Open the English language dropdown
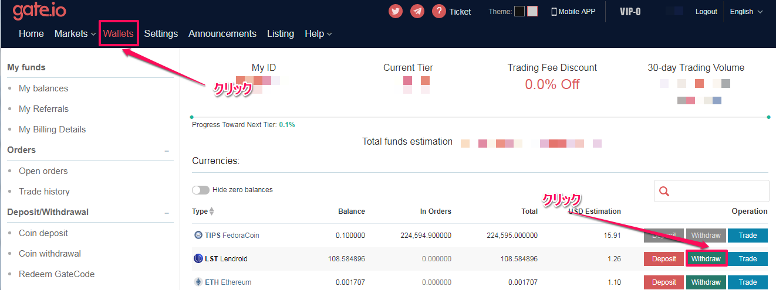Screen dimensions: 776x290 pos(746,12)
